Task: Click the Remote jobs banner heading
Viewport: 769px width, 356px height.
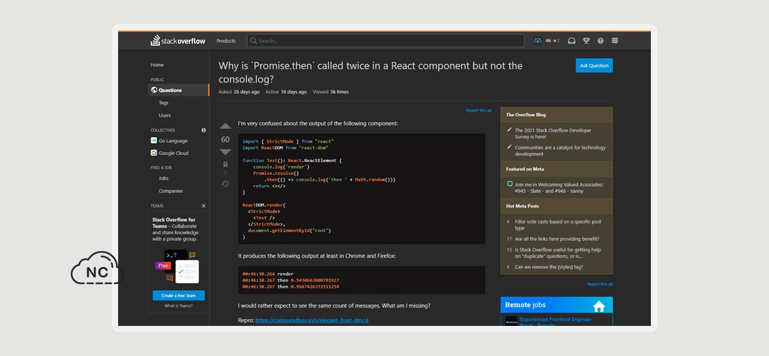Action: pos(525,305)
